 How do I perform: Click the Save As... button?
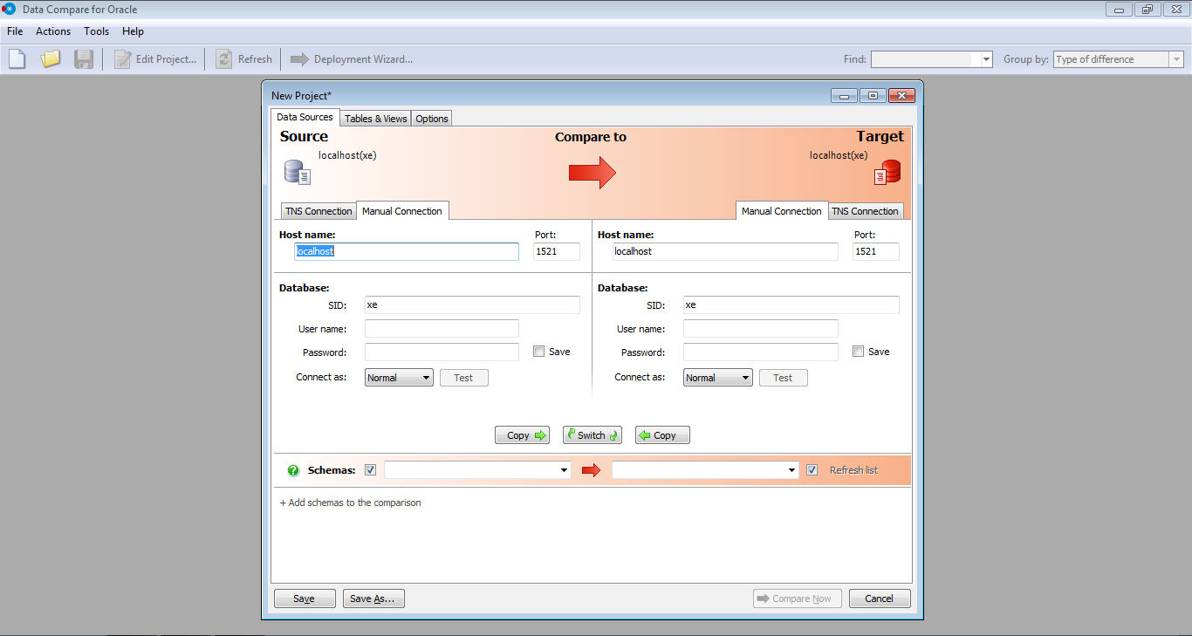tap(373, 598)
